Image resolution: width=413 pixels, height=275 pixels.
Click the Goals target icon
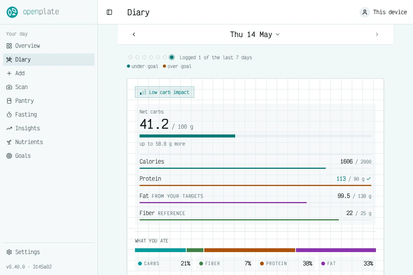click(x=9, y=156)
